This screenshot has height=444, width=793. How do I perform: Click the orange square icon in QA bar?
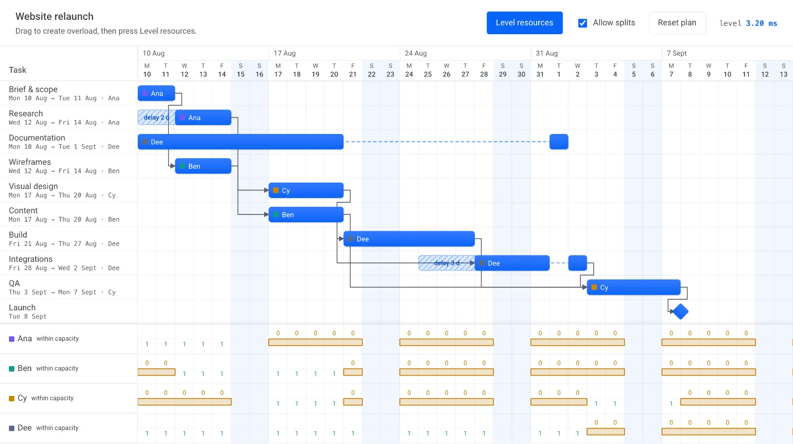594,288
